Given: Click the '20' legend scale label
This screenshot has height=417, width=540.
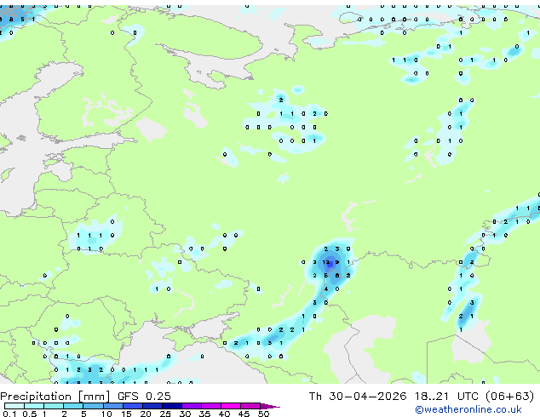Looking at the screenshot, I should pyautogui.click(x=146, y=414).
